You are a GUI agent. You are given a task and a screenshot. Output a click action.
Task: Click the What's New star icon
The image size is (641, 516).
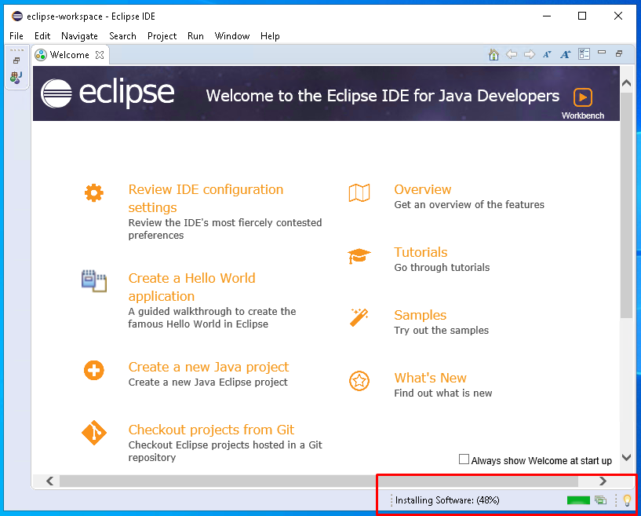[x=359, y=381]
